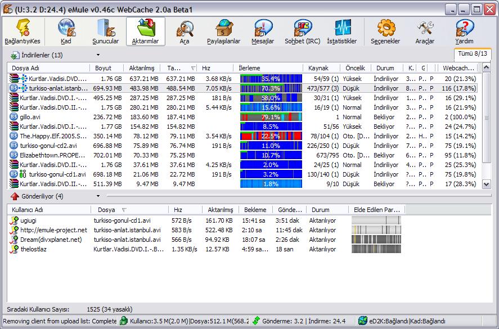Click the 70.3% progress bar

(x=271, y=88)
